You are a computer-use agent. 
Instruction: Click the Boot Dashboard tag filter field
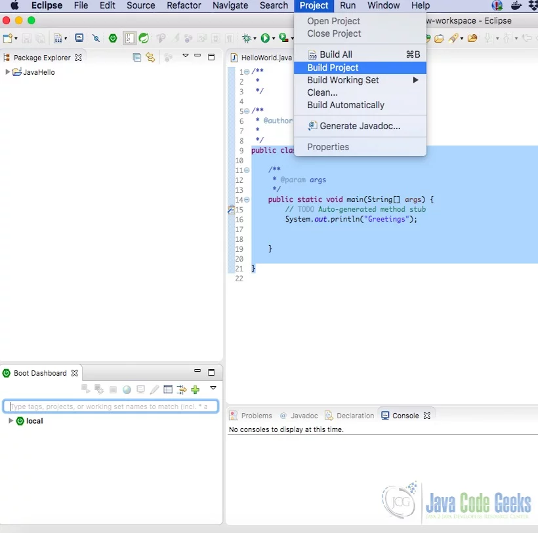coord(110,406)
